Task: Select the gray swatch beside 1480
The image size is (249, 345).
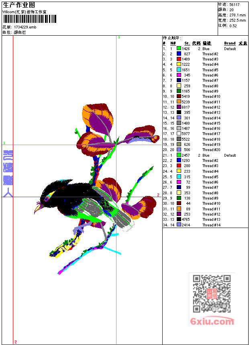Action: [x=179, y=123]
